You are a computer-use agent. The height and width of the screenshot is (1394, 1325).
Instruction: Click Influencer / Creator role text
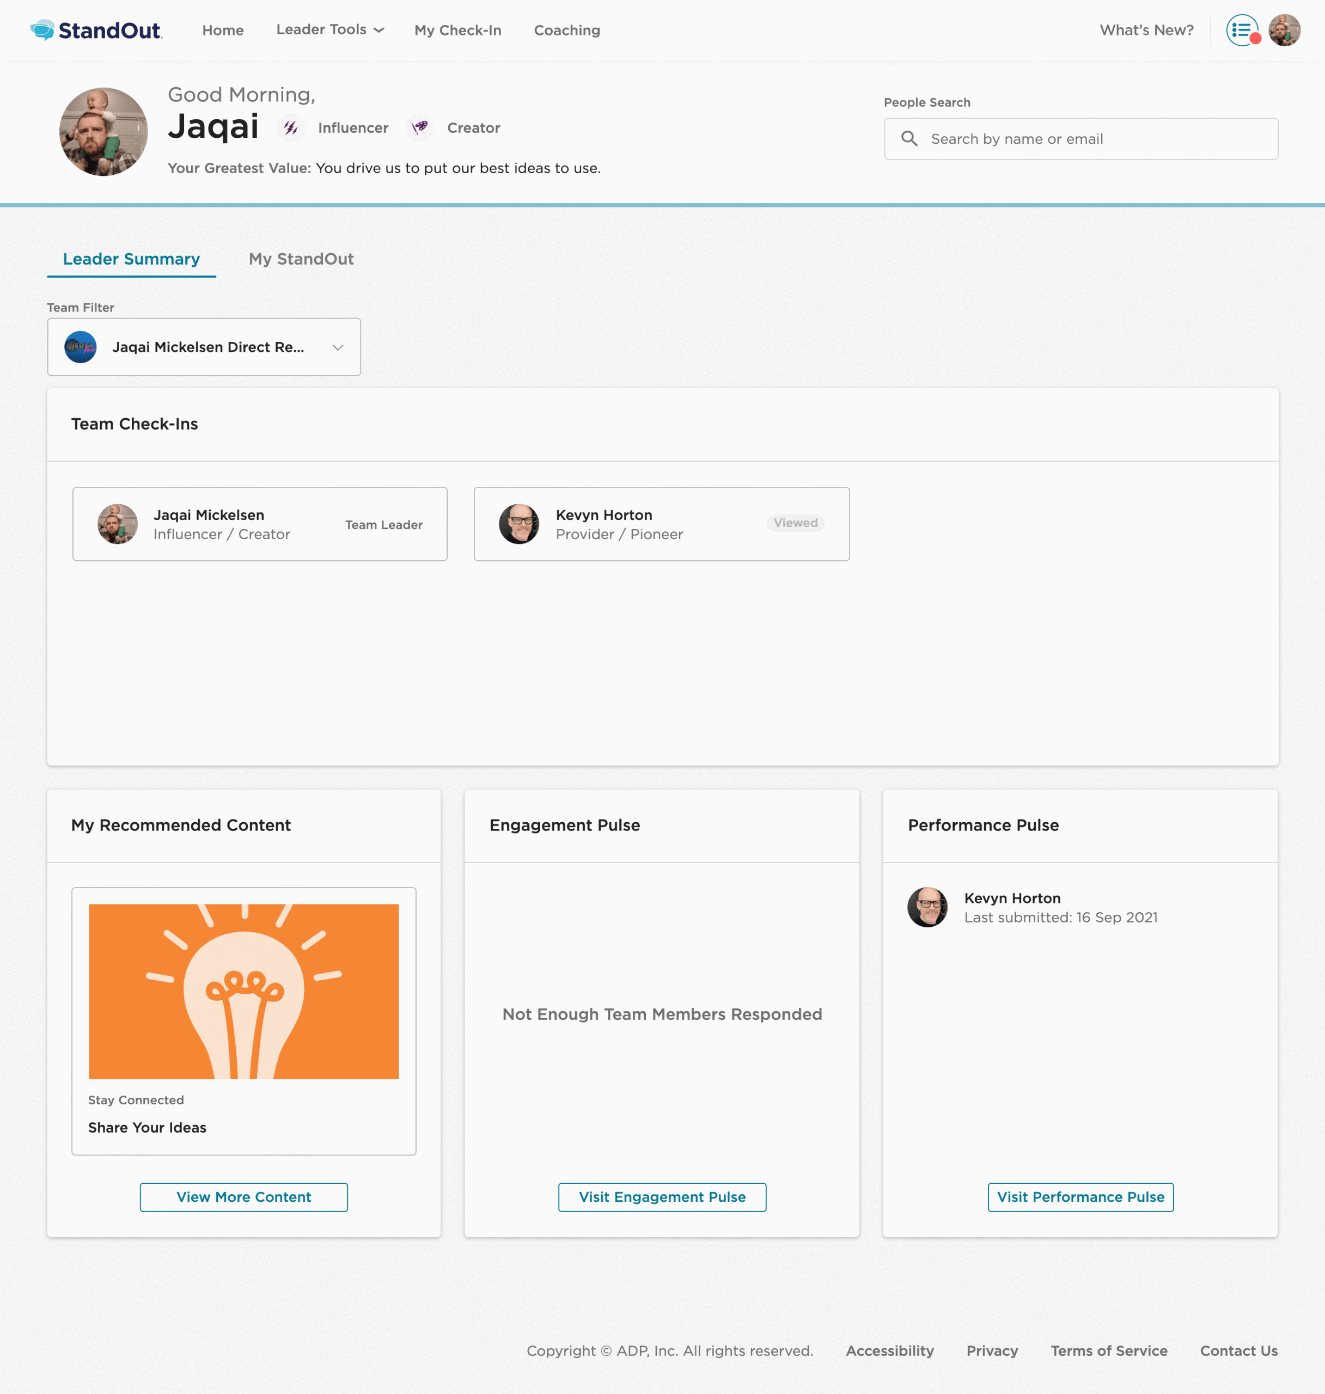click(222, 535)
